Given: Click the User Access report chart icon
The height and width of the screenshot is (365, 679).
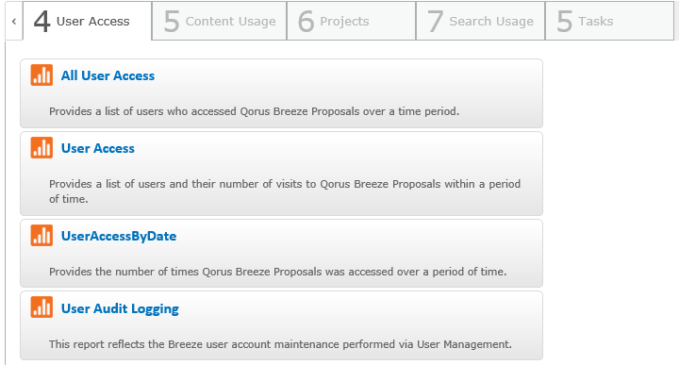Looking at the screenshot, I should [41, 148].
